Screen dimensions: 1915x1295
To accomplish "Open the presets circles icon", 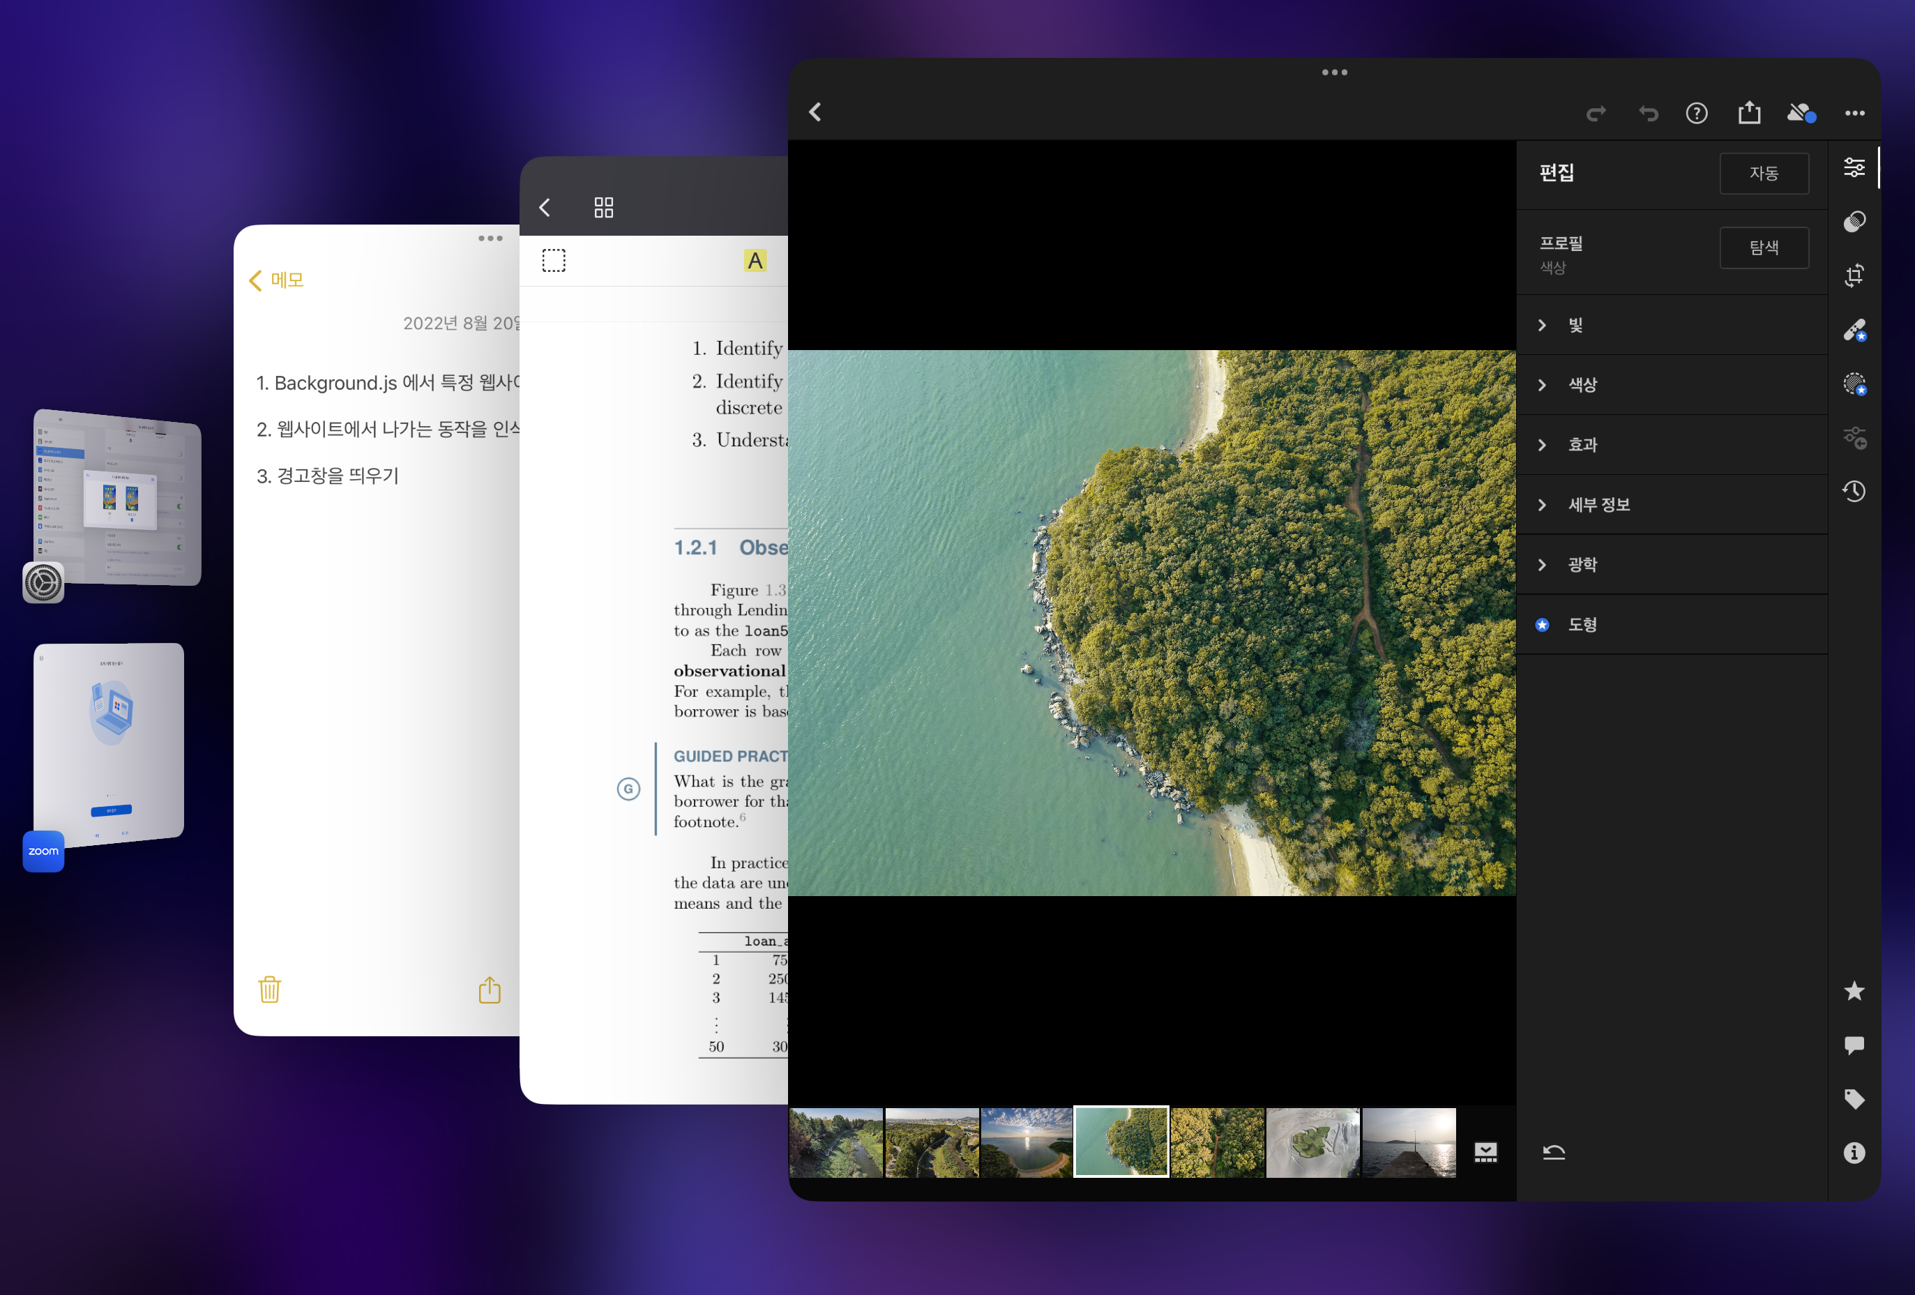I will pyautogui.click(x=1854, y=222).
